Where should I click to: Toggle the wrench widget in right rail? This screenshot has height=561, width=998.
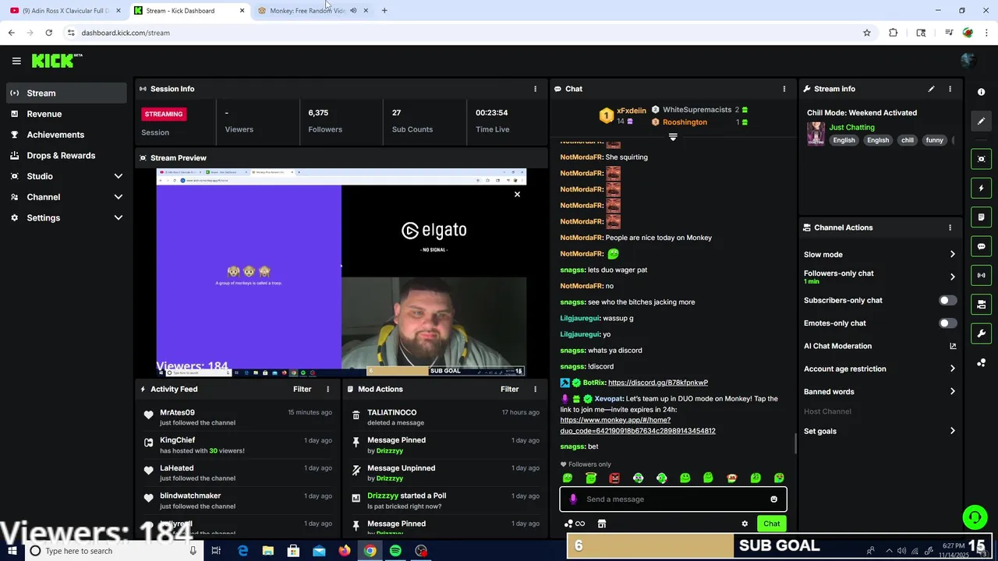pyautogui.click(x=982, y=333)
